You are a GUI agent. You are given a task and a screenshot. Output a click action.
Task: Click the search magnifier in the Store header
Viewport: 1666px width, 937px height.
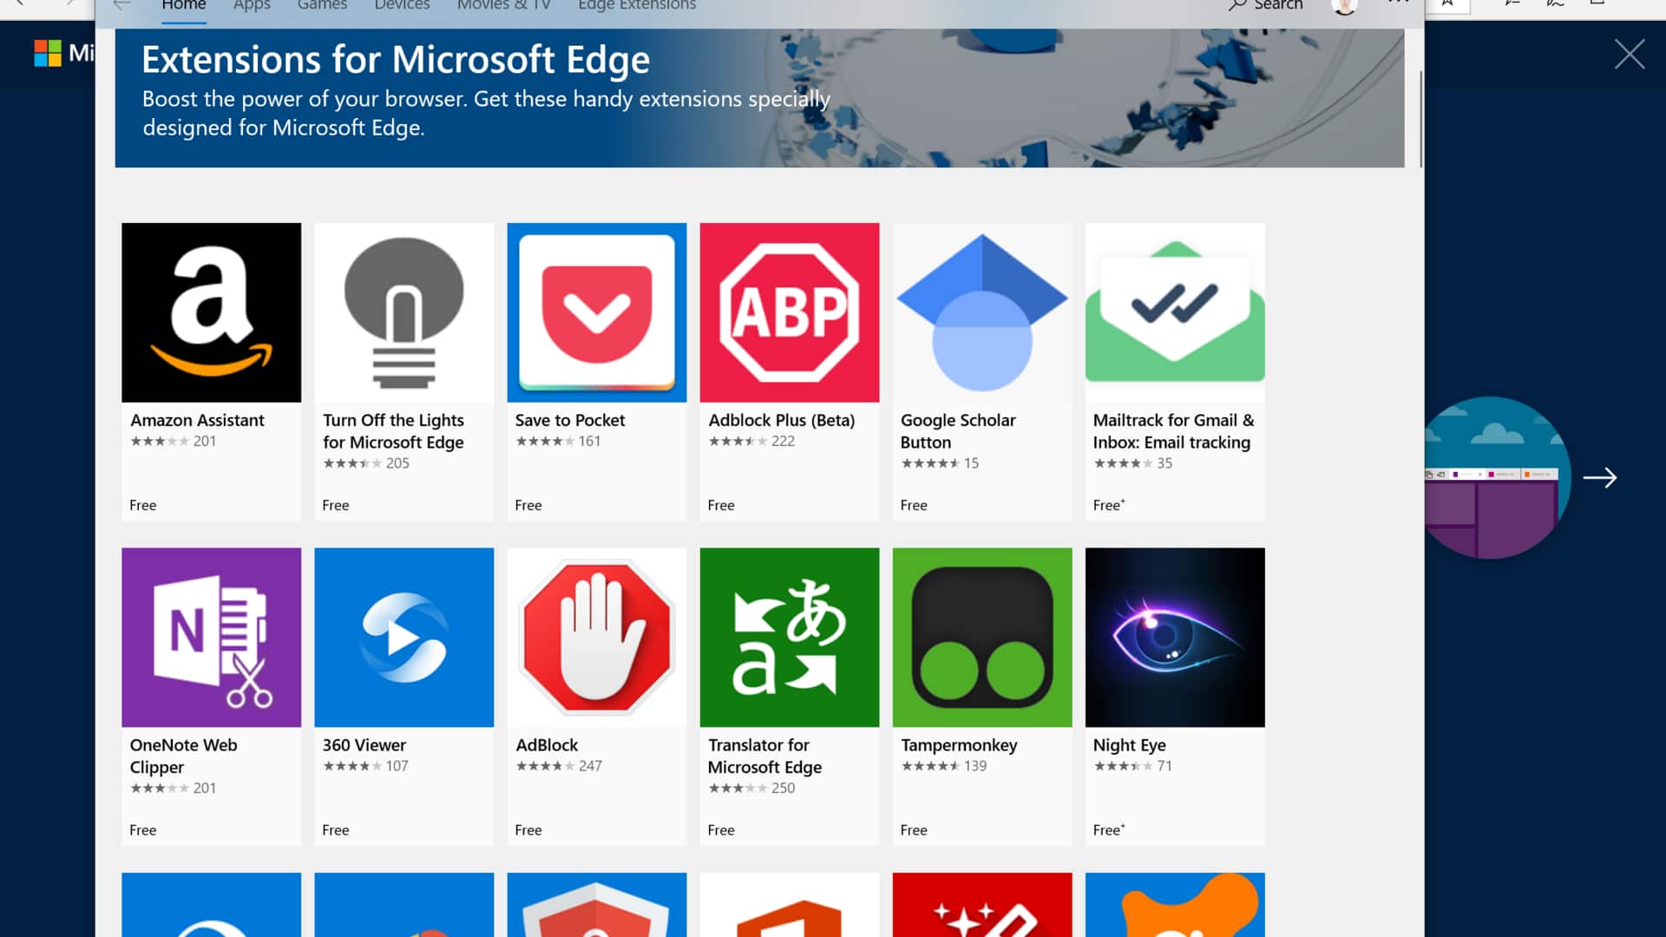(1237, 5)
